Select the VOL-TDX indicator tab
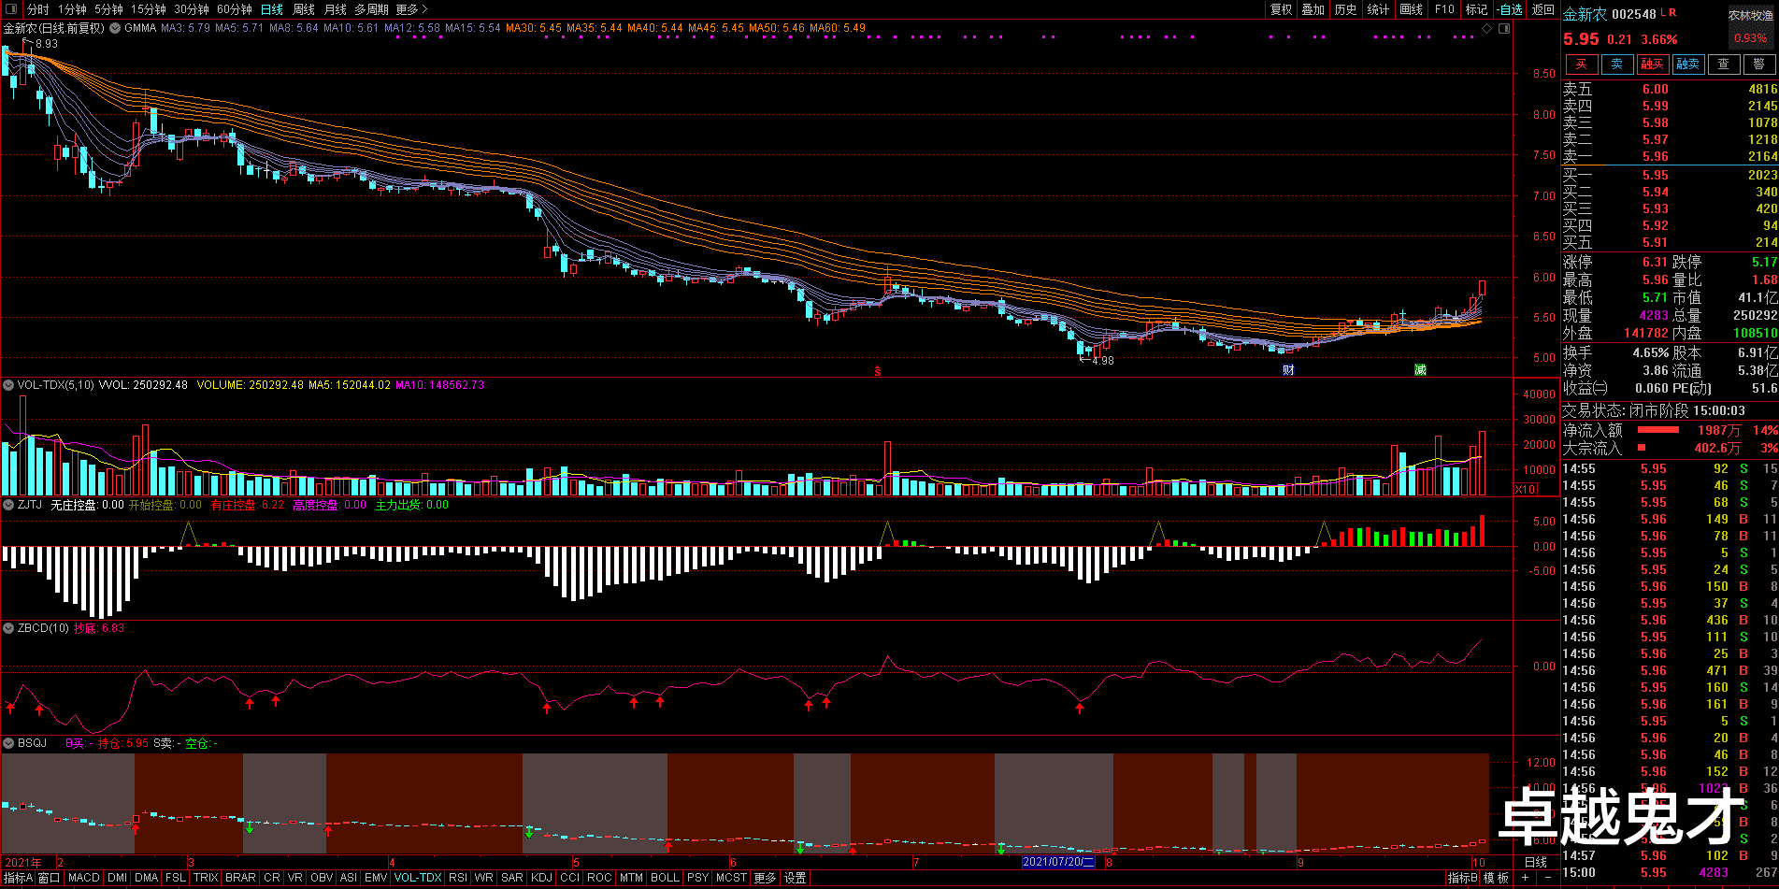This screenshot has height=889, width=1779. click(418, 878)
